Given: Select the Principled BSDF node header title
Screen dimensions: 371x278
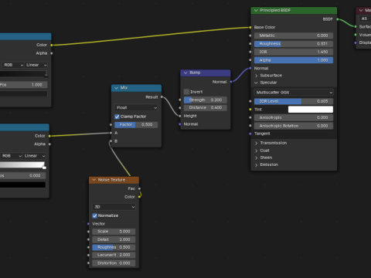Looking at the screenshot, I should [x=275, y=10].
